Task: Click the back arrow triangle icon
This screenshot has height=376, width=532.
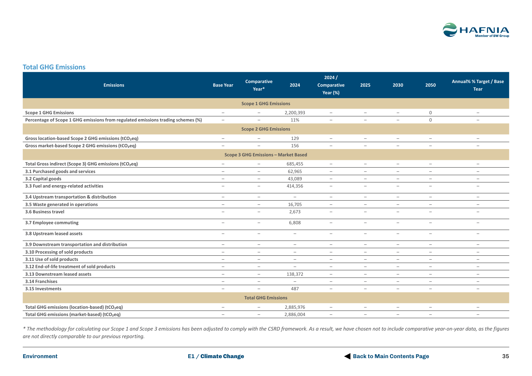Action: [347, 356]
